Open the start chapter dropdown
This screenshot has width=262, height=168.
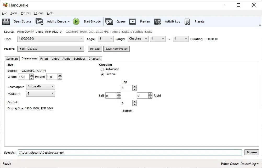[x=158, y=39]
